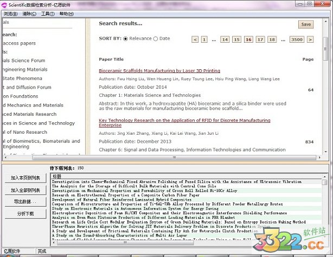The width and height of the screenshot is (333, 257).
Task: Jump to results page 14
Action: [225, 39]
